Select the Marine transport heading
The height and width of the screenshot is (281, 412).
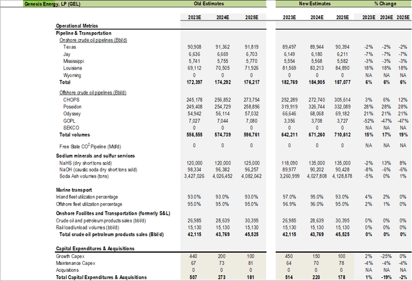74,190
